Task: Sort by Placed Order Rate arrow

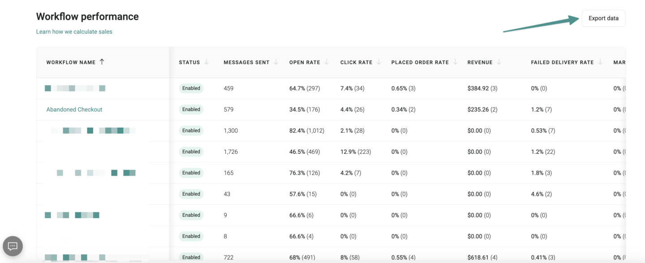Action: click(x=455, y=62)
